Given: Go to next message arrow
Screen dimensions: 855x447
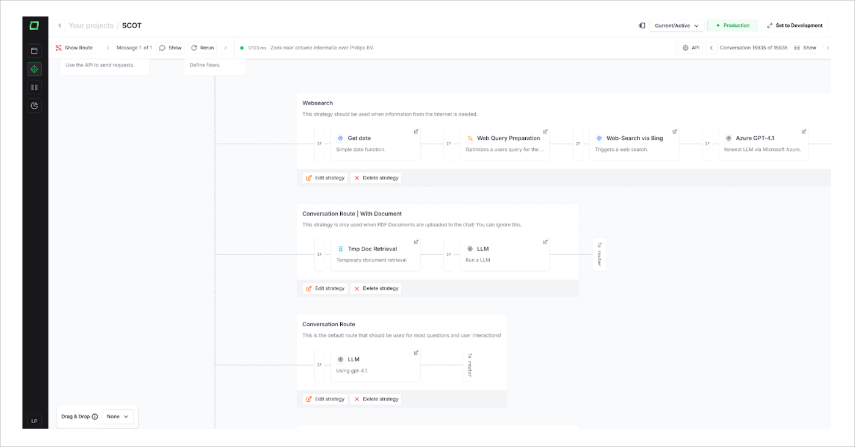Looking at the screenshot, I should tap(225, 48).
